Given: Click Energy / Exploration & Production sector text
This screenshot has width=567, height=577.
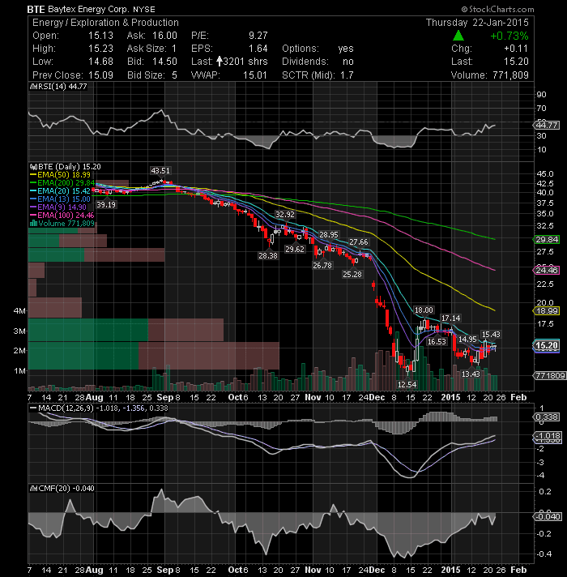Looking at the screenshot, I should click(x=105, y=23).
